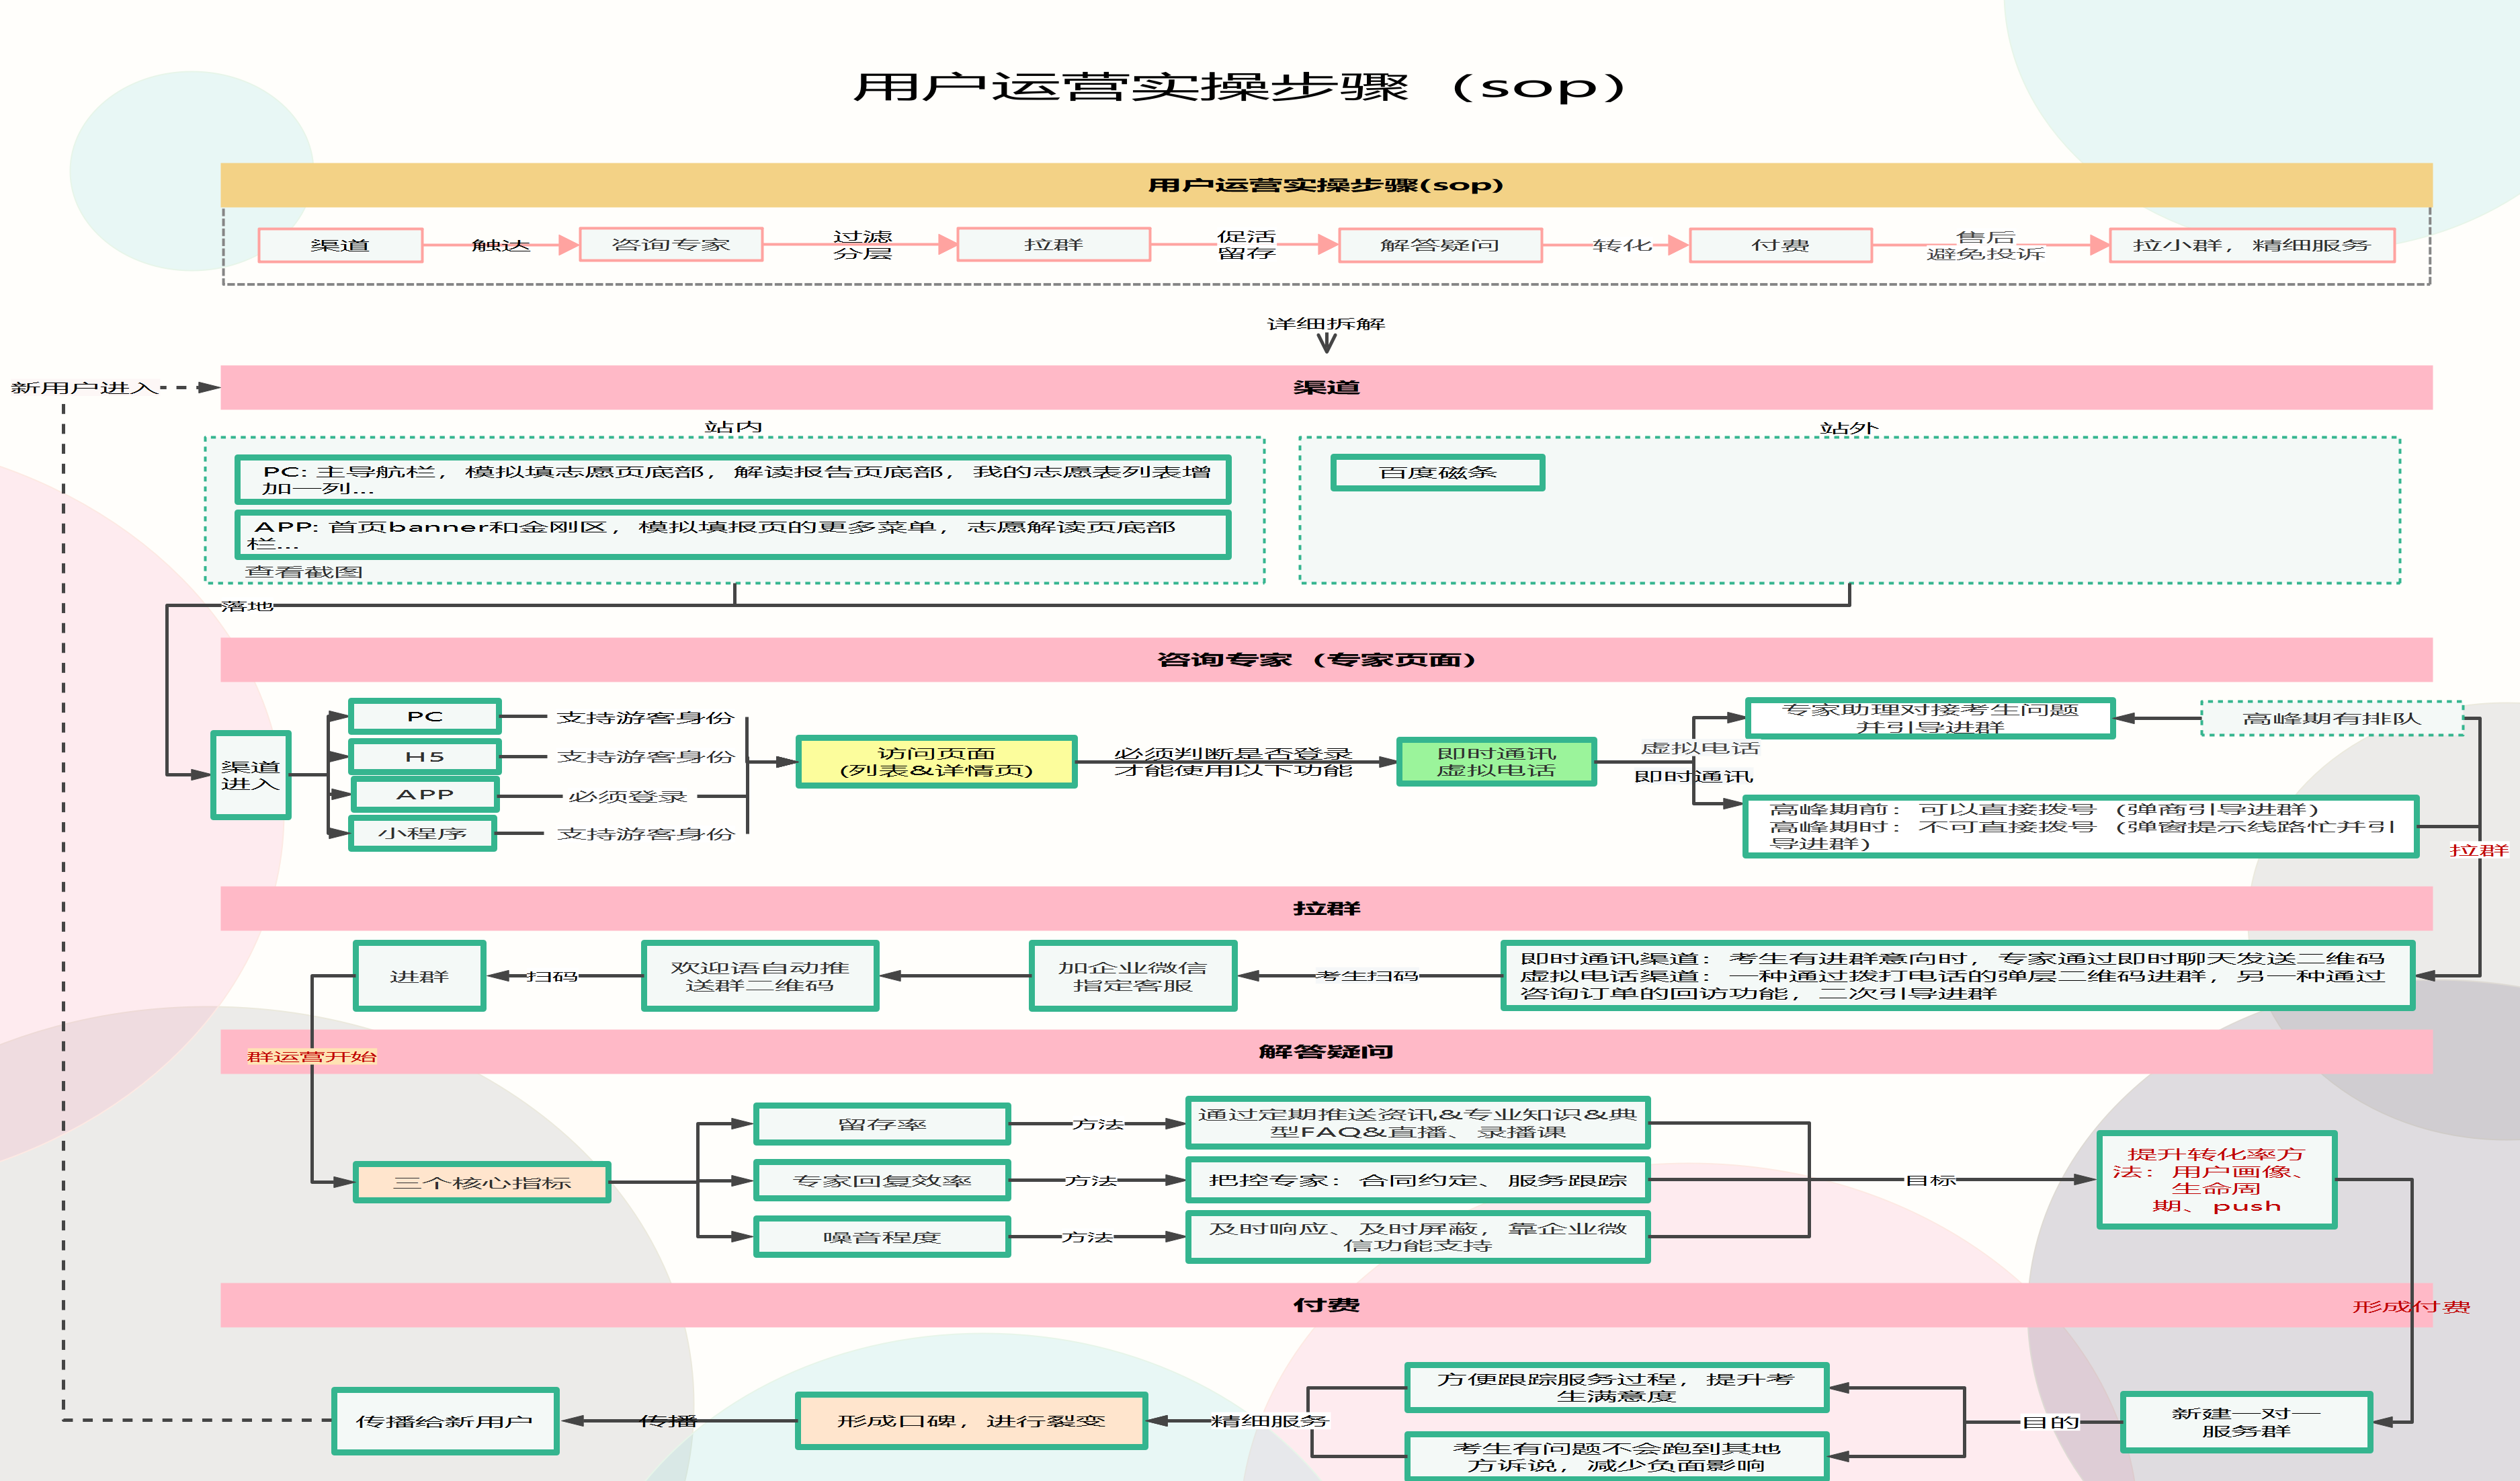Click the 过滤 分层 label
The height and width of the screenshot is (1481, 2520).
pos(862,245)
